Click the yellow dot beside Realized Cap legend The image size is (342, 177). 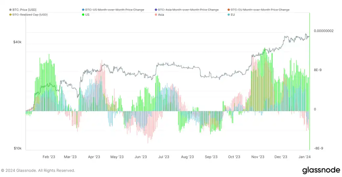click(11, 15)
